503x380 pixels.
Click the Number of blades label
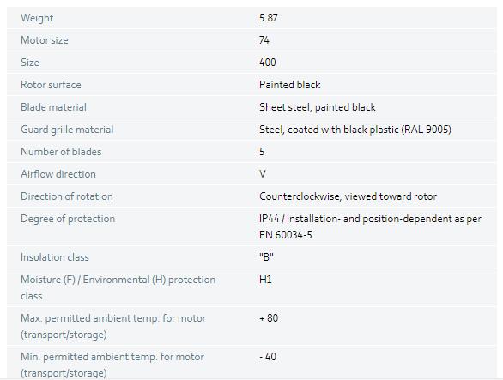click(x=61, y=152)
